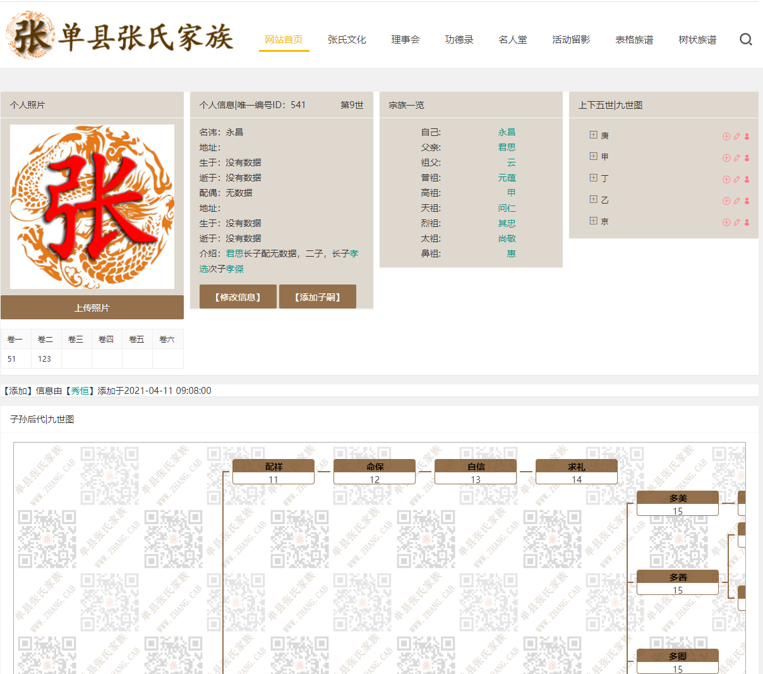Open the 尚敬 link next to 太祖
The width and height of the screenshot is (763, 674).
[x=507, y=238]
